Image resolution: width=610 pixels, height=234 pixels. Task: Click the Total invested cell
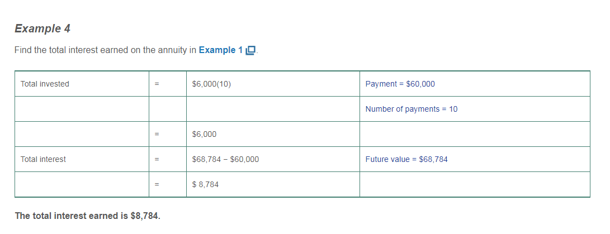point(45,84)
